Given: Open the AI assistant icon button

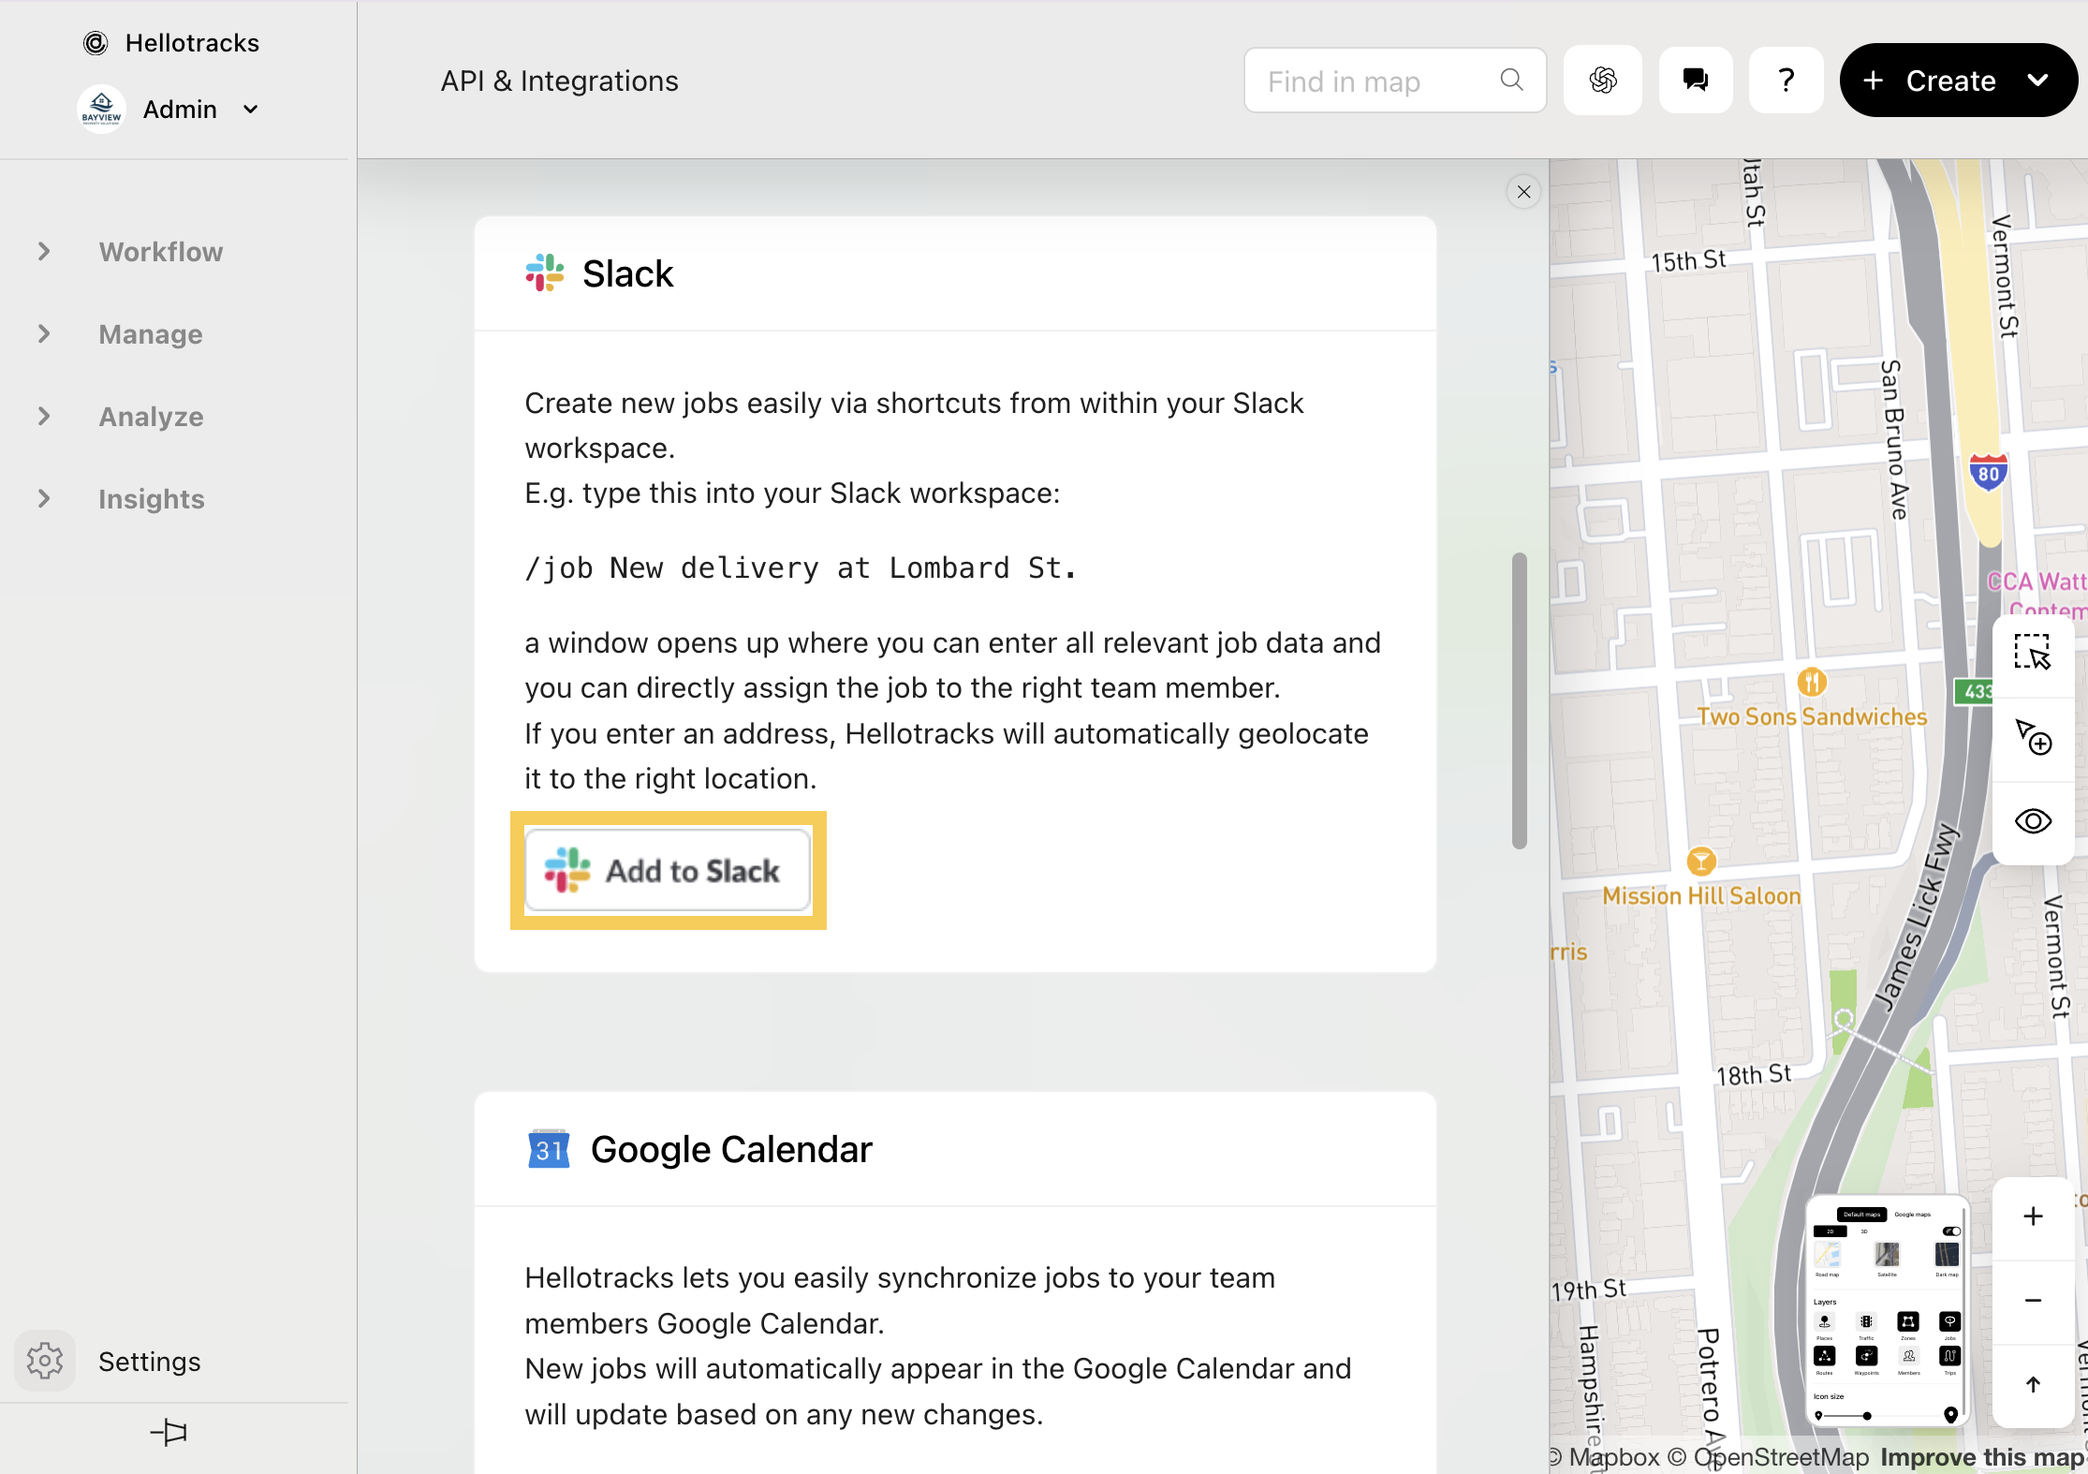Looking at the screenshot, I should pos(1603,81).
